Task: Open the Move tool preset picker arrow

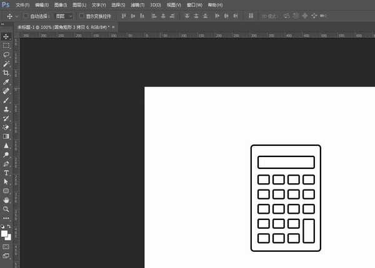Action: tap(17, 16)
